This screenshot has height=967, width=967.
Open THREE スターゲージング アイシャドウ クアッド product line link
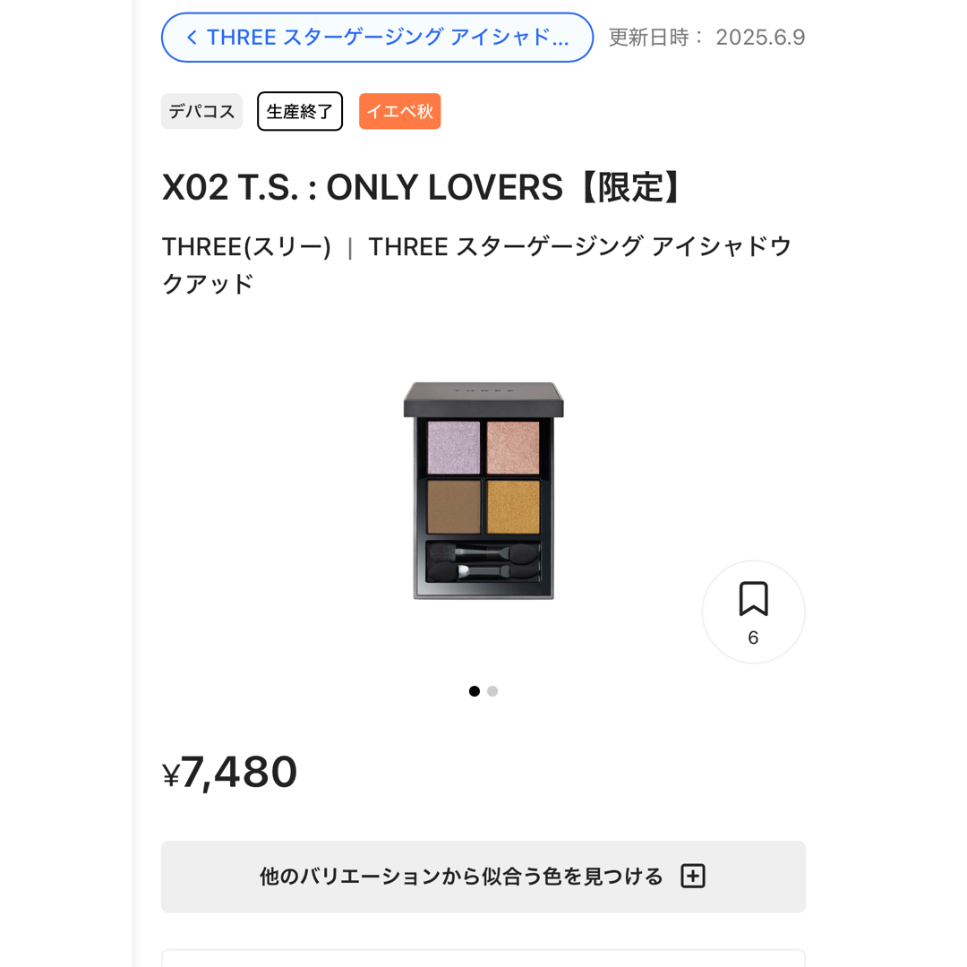click(476, 264)
